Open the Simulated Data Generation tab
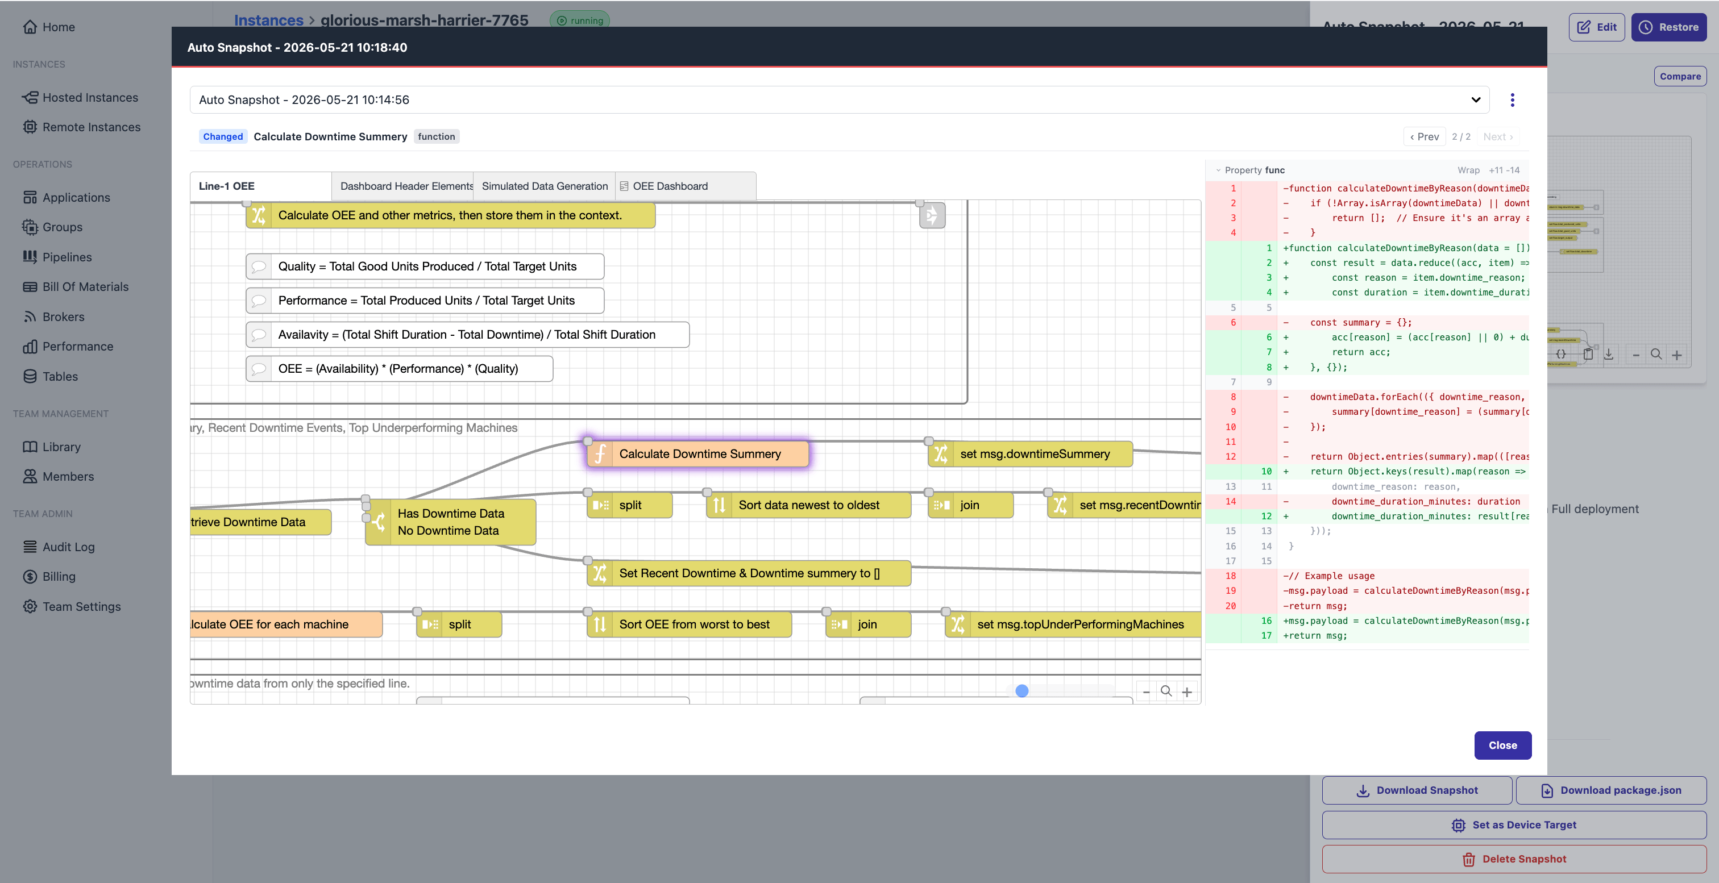Image resolution: width=1719 pixels, height=883 pixels. (x=545, y=186)
